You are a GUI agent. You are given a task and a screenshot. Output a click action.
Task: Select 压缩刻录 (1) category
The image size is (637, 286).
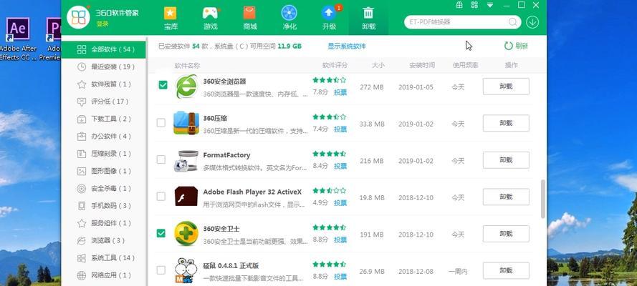[x=104, y=154]
